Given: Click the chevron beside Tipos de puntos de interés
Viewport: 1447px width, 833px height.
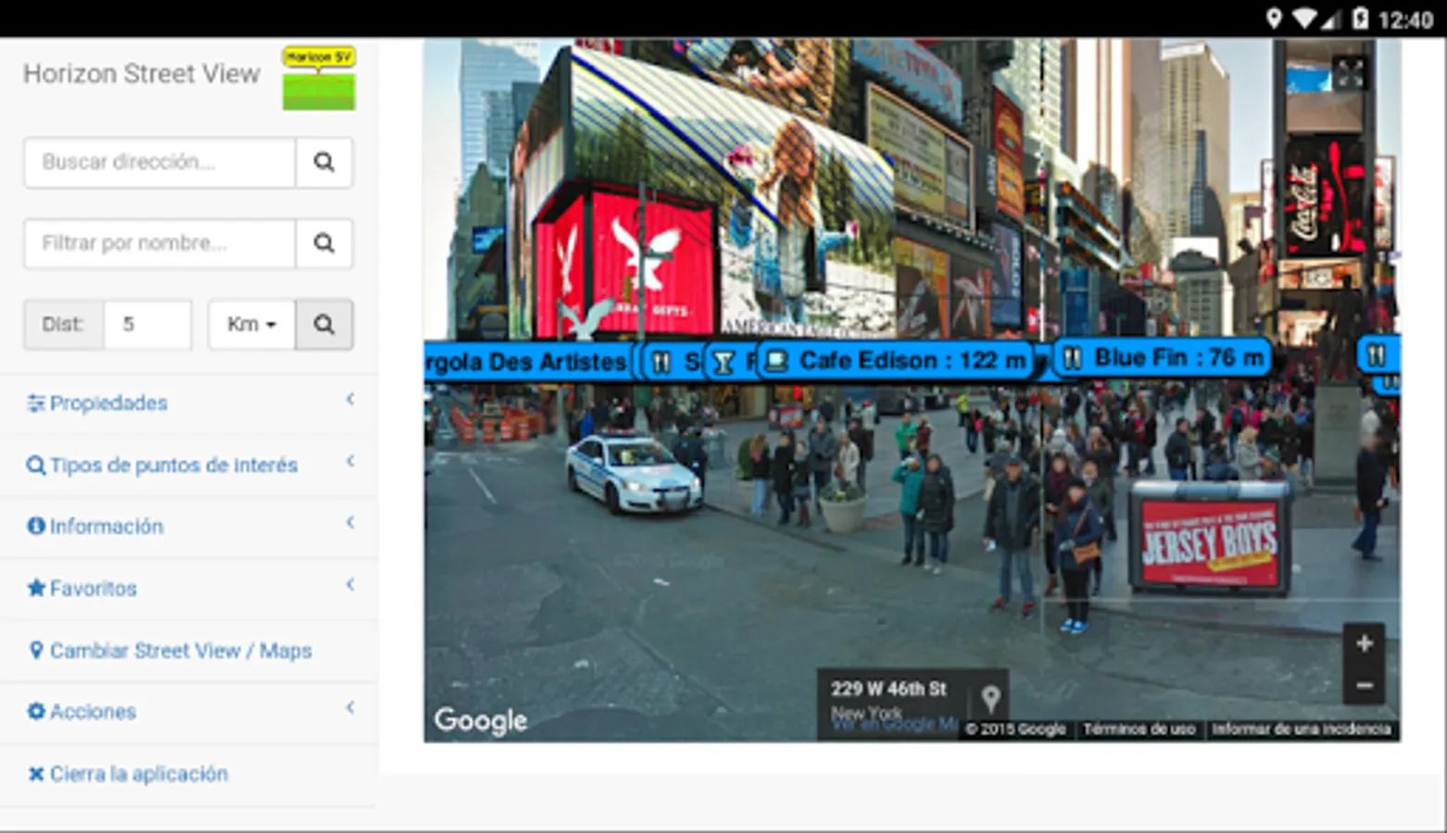Looking at the screenshot, I should tap(350, 461).
